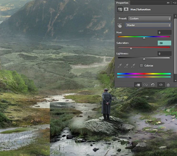Open the Master channel dropdown
The height and width of the screenshot is (156, 177).
(x=148, y=25)
